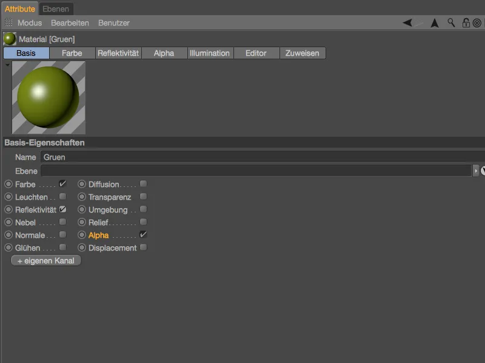This screenshot has width=485, height=363.
Task: Click the green sphere material preview
Action: click(48, 97)
